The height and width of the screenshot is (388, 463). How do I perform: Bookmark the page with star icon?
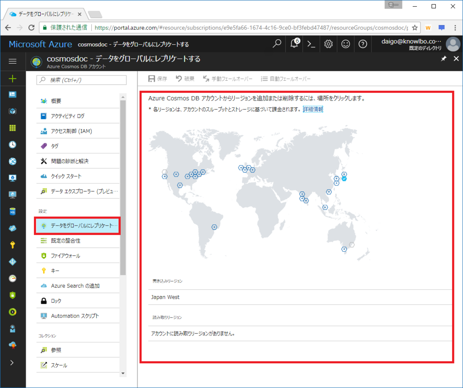415,28
